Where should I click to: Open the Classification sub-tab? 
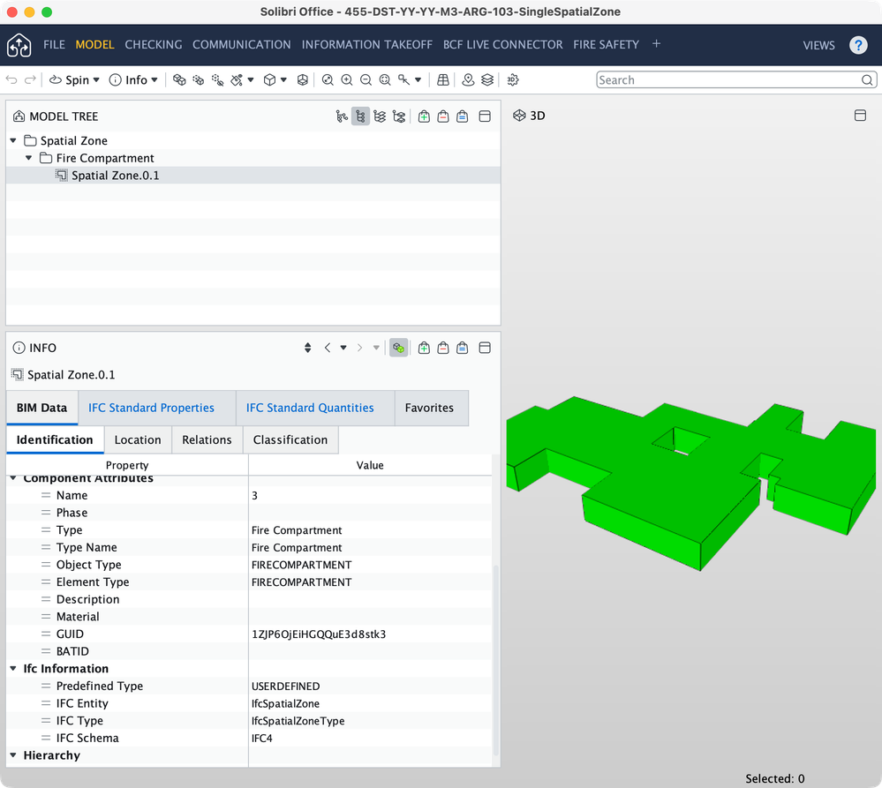(x=290, y=439)
